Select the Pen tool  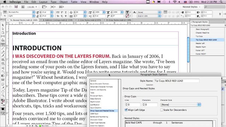pos(3,52)
